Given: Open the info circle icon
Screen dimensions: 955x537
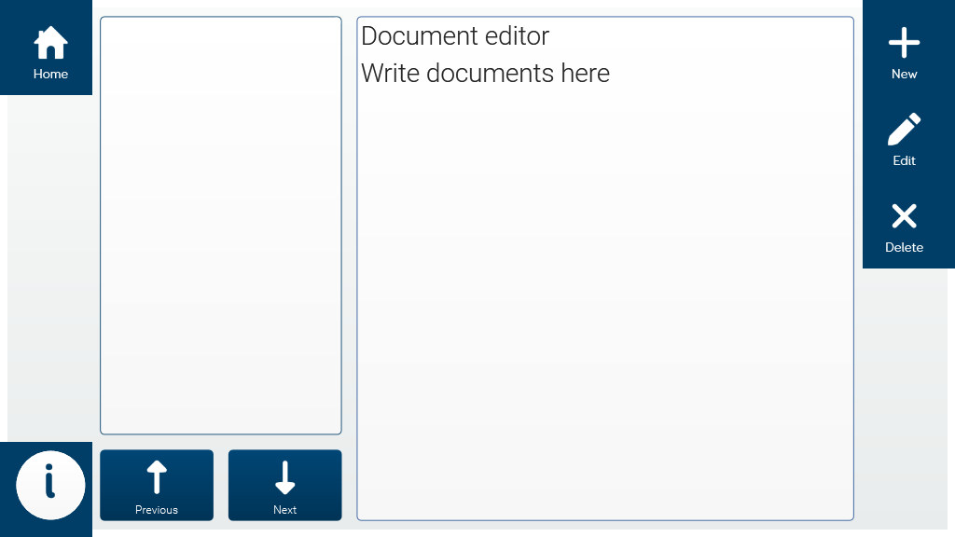Looking at the screenshot, I should pyautogui.click(x=50, y=485).
